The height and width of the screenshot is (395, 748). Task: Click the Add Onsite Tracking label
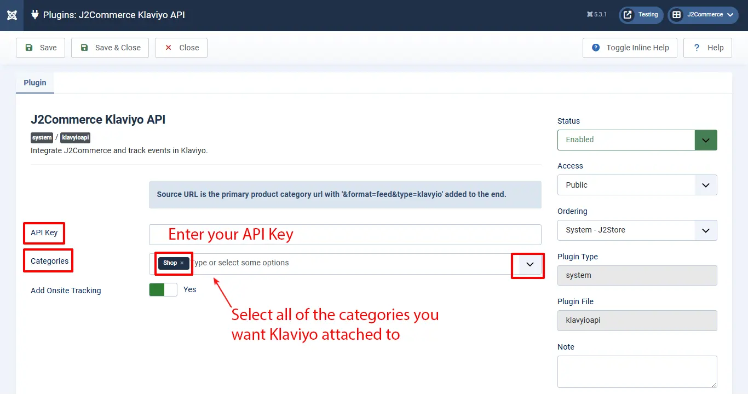click(x=66, y=291)
